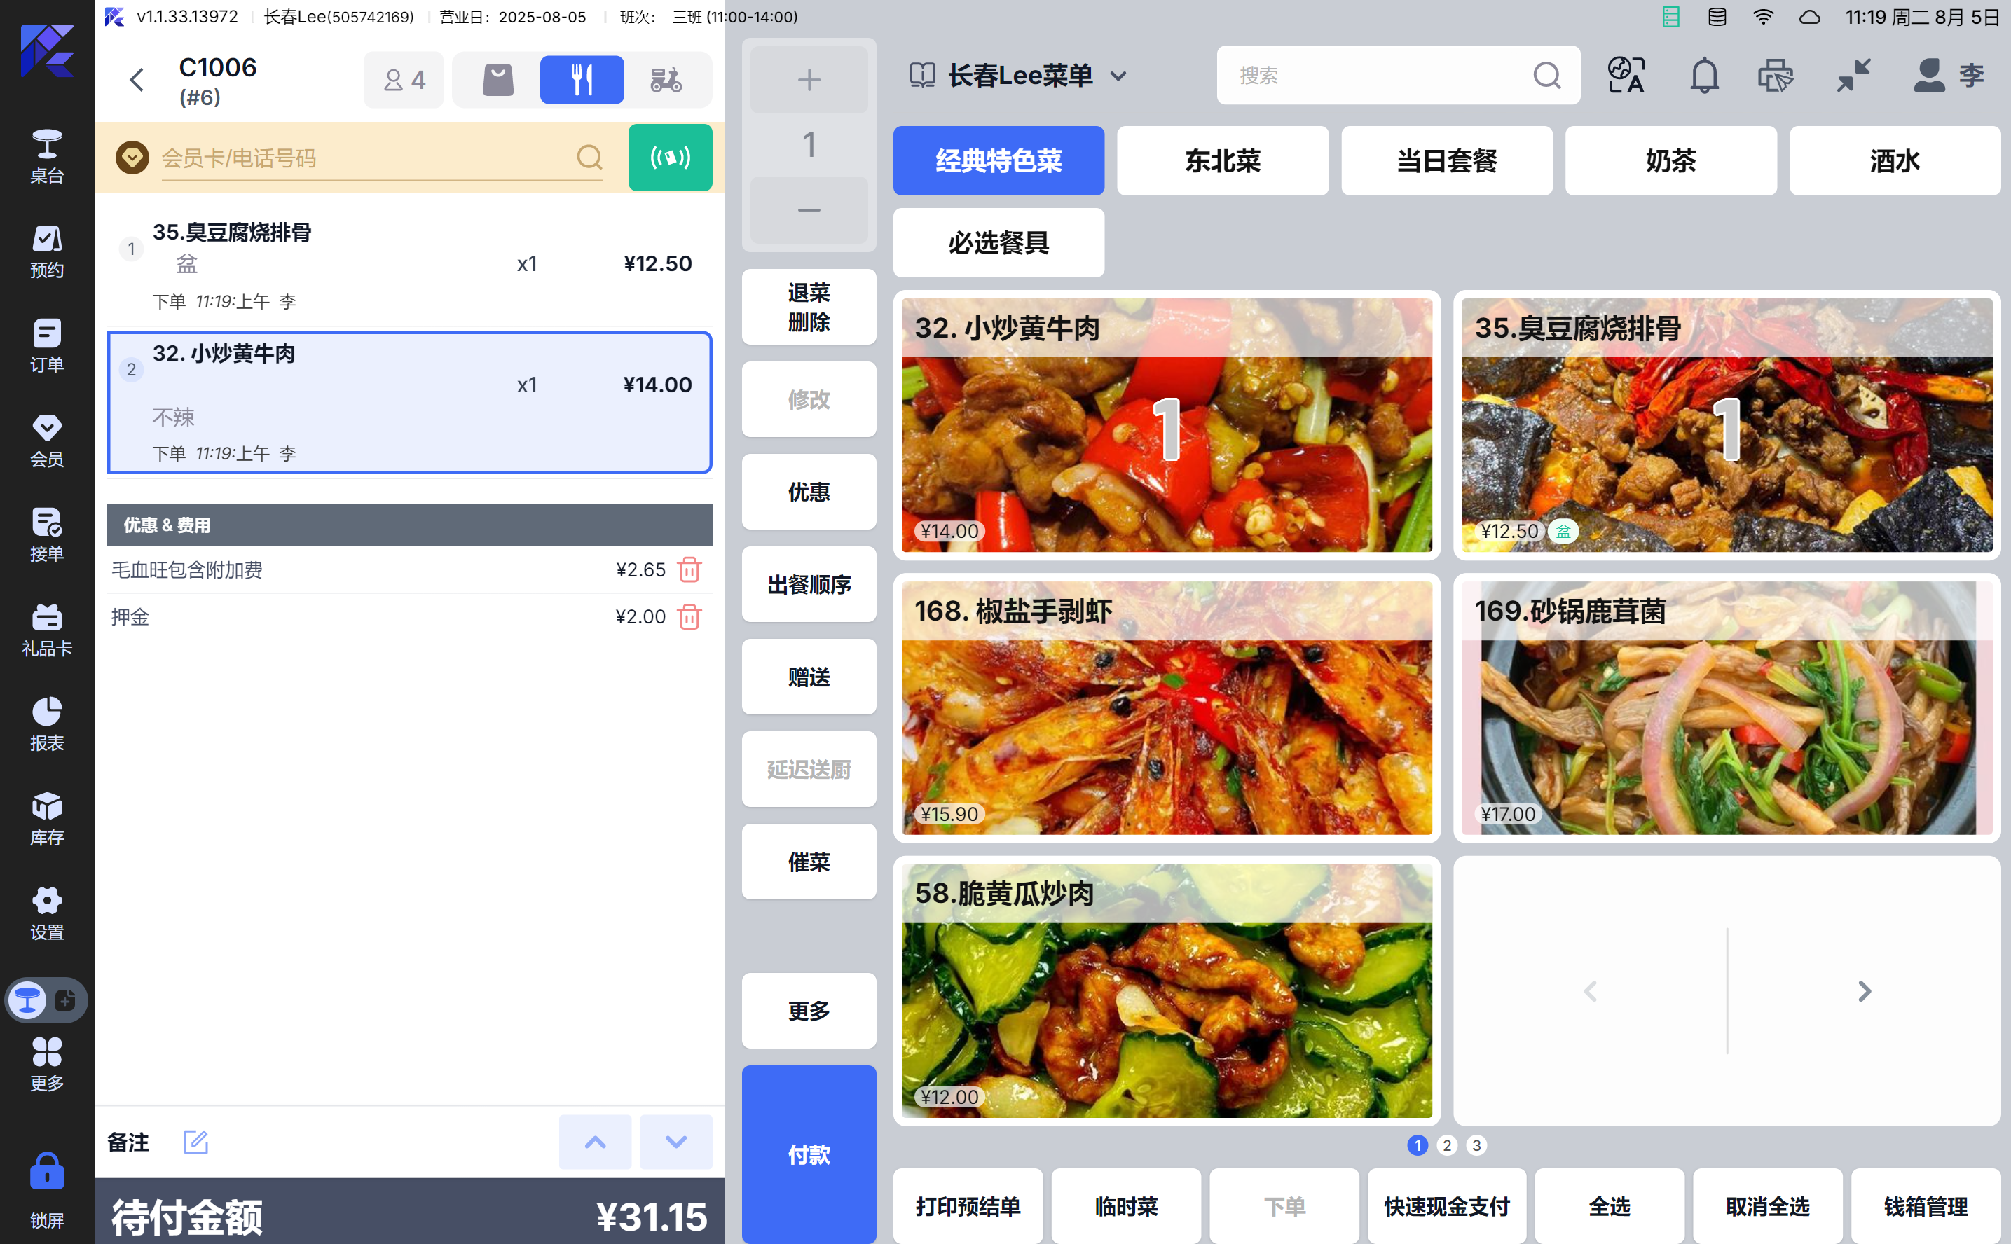Move up in the order list with up chevron
This screenshot has width=2011, height=1244.
click(x=595, y=1141)
